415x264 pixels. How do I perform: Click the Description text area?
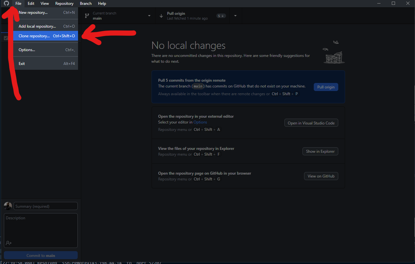click(x=41, y=231)
